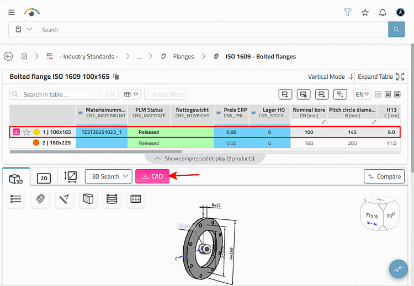
Task: Expand the breadcrumb ellipsis
Action: (139, 56)
